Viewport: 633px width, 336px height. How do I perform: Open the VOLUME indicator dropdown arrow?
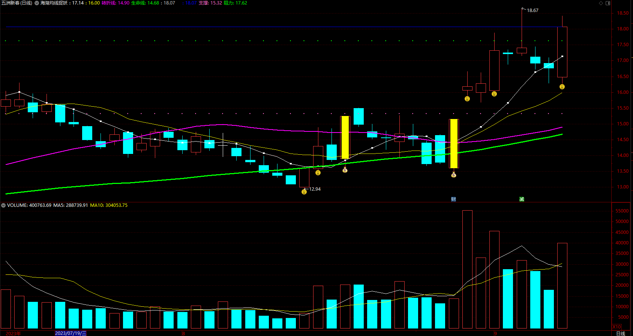3,205
